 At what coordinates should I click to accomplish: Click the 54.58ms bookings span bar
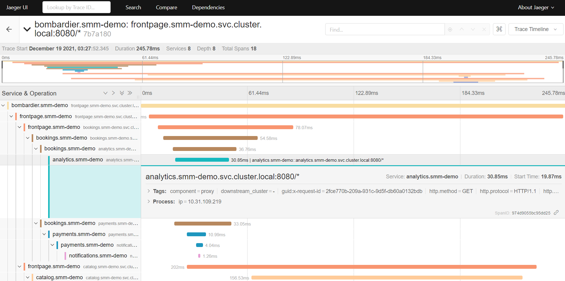pyautogui.click(x=210, y=138)
